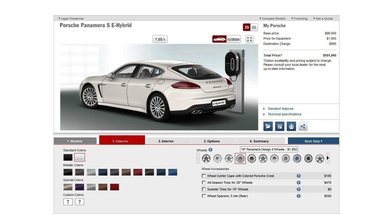Viewport: 386px width, 216px height.
Task: Open the second custom color question box
Action: click(x=79, y=202)
